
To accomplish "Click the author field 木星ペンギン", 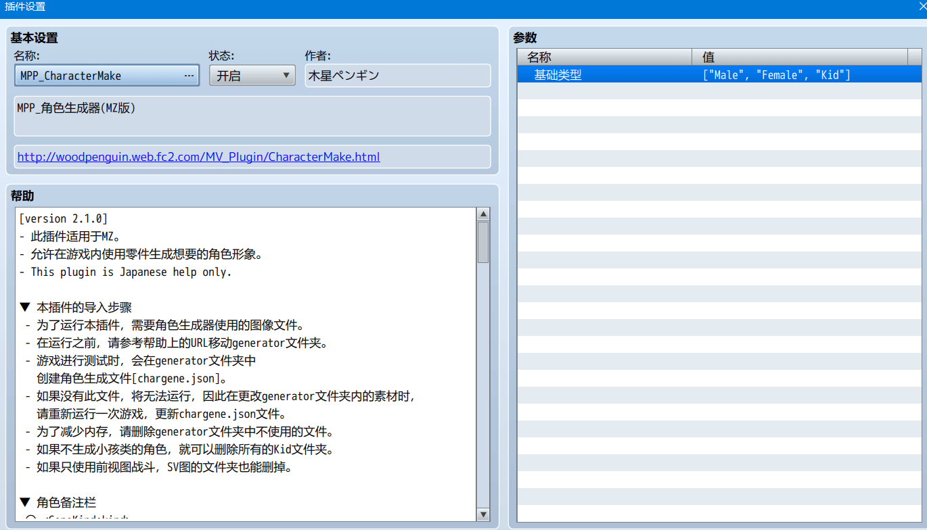I will click(x=398, y=76).
